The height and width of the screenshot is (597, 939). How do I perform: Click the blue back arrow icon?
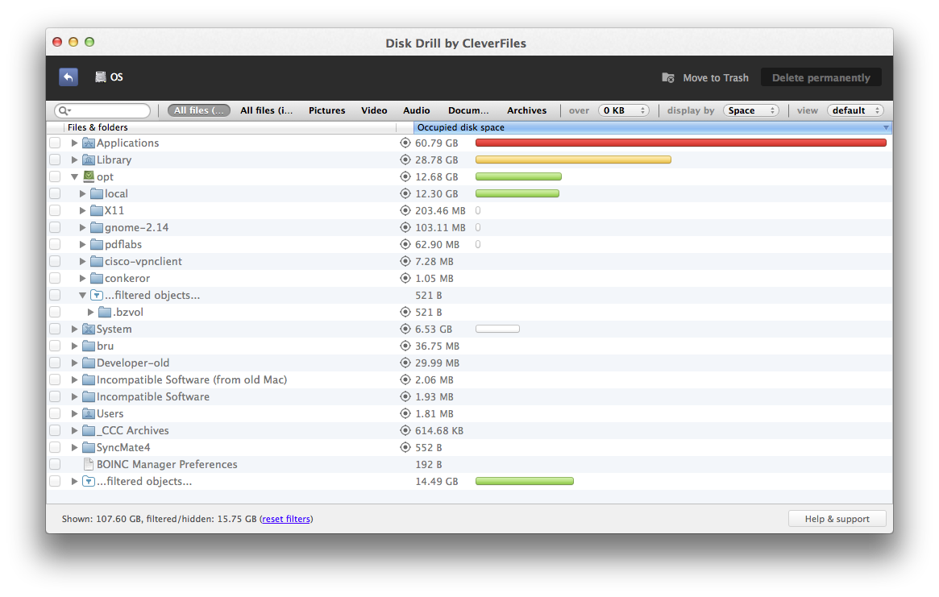[69, 77]
